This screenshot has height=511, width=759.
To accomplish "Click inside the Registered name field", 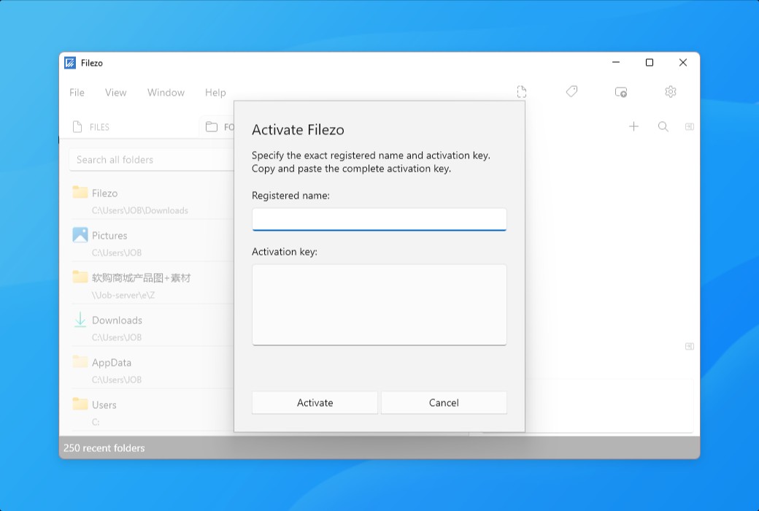I will click(x=379, y=220).
